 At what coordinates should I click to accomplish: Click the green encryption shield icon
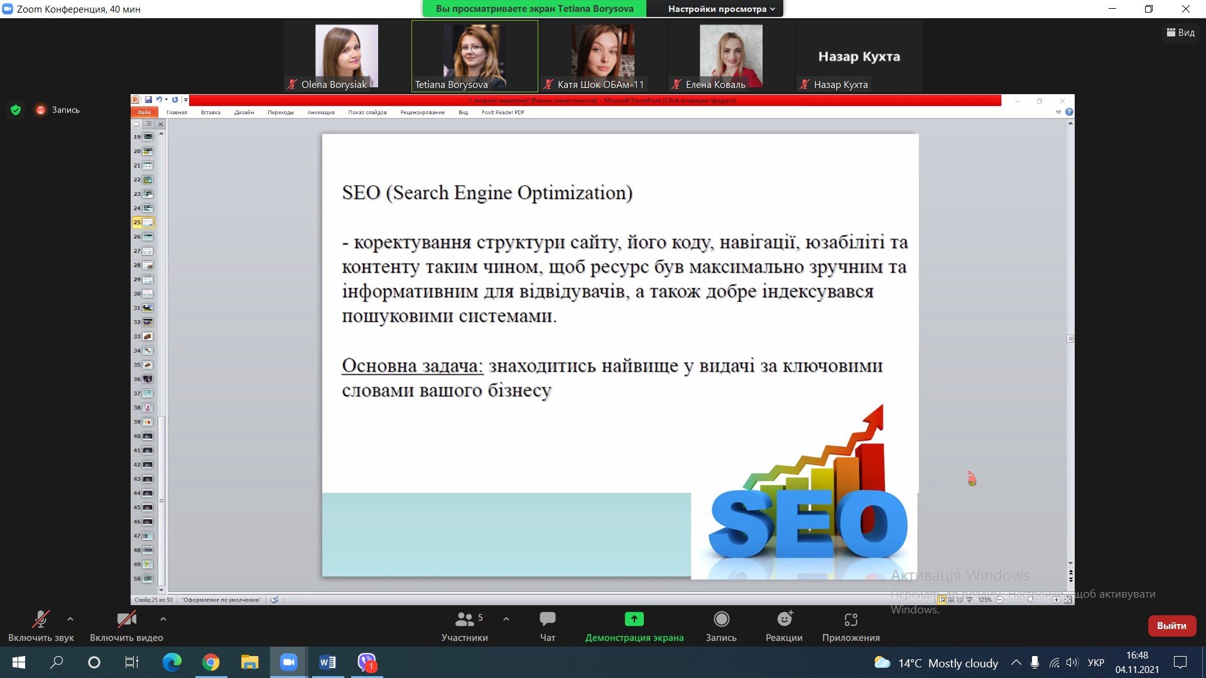coord(16,110)
